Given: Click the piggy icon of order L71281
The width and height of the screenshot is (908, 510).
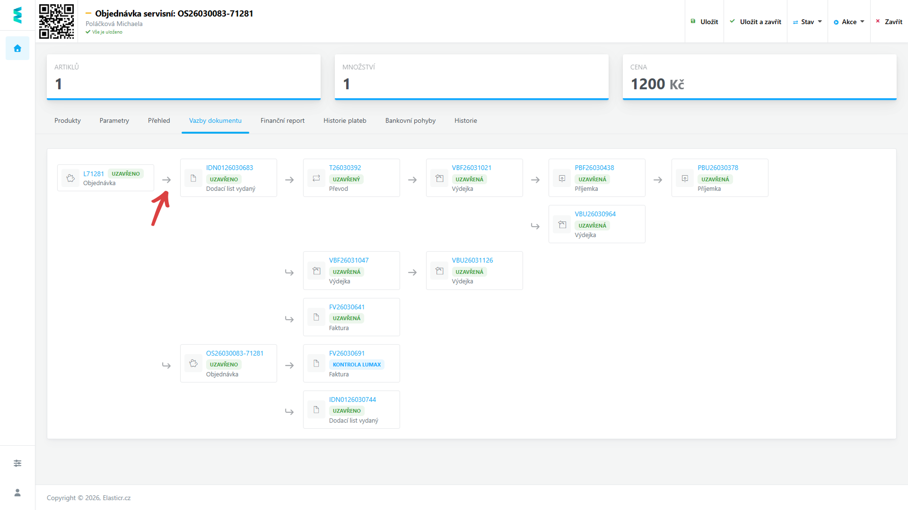Looking at the screenshot, I should tap(70, 178).
